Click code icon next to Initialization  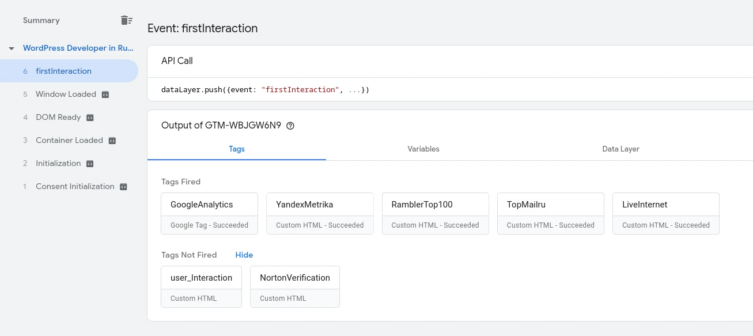90,164
